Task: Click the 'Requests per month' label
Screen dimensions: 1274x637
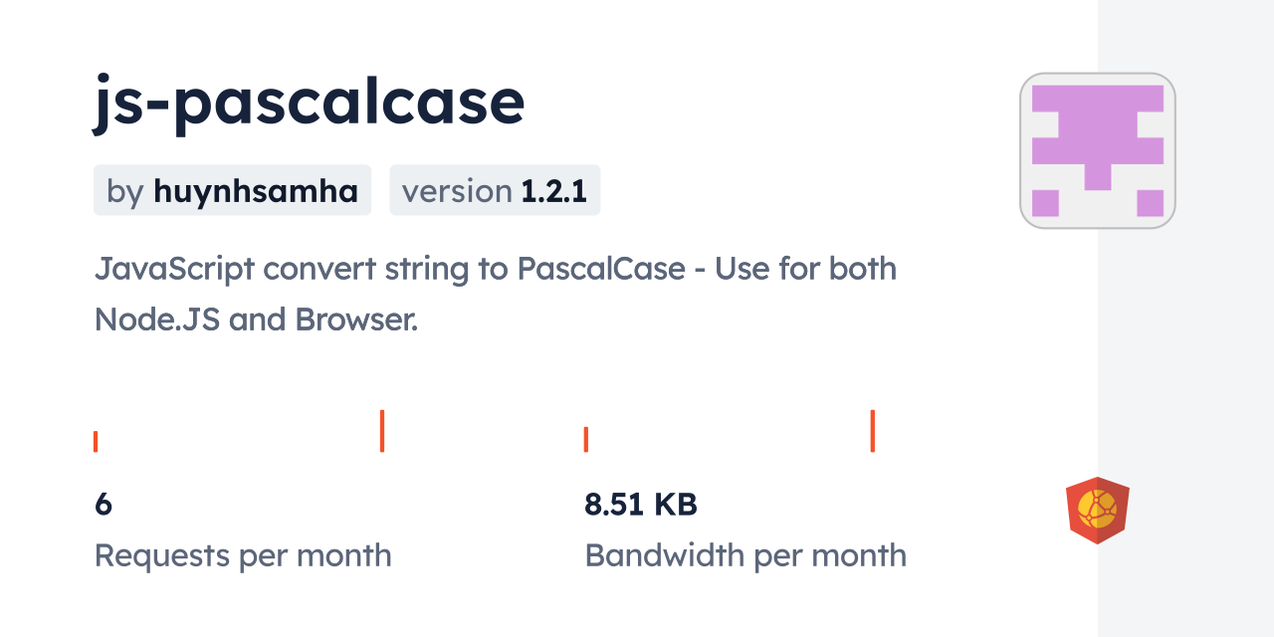Action: (243, 555)
